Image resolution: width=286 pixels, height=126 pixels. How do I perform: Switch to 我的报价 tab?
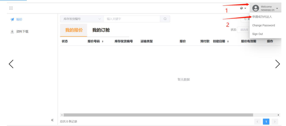click(74, 30)
